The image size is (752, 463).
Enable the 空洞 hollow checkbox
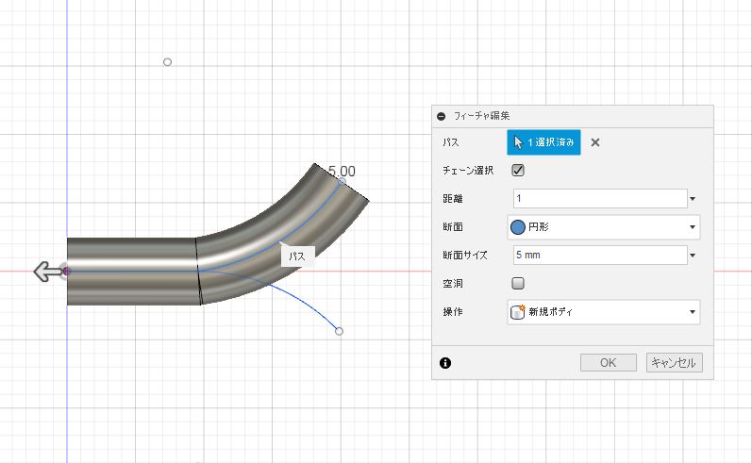click(x=518, y=283)
